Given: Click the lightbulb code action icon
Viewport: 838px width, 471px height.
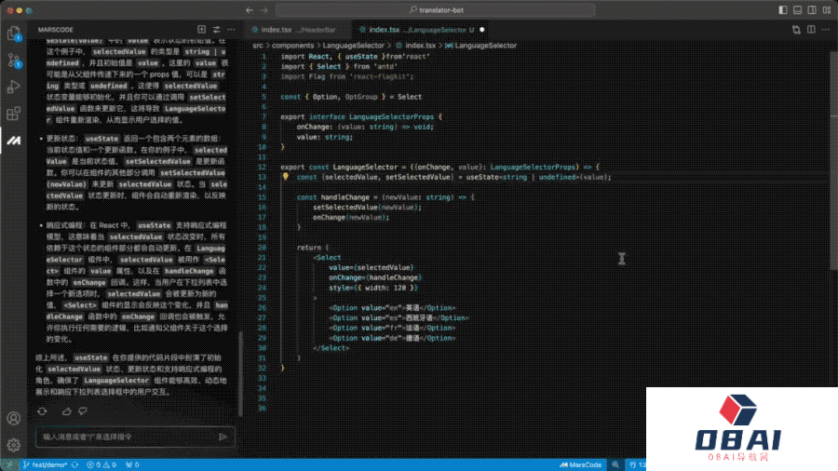Looking at the screenshot, I should coord(286,176).
